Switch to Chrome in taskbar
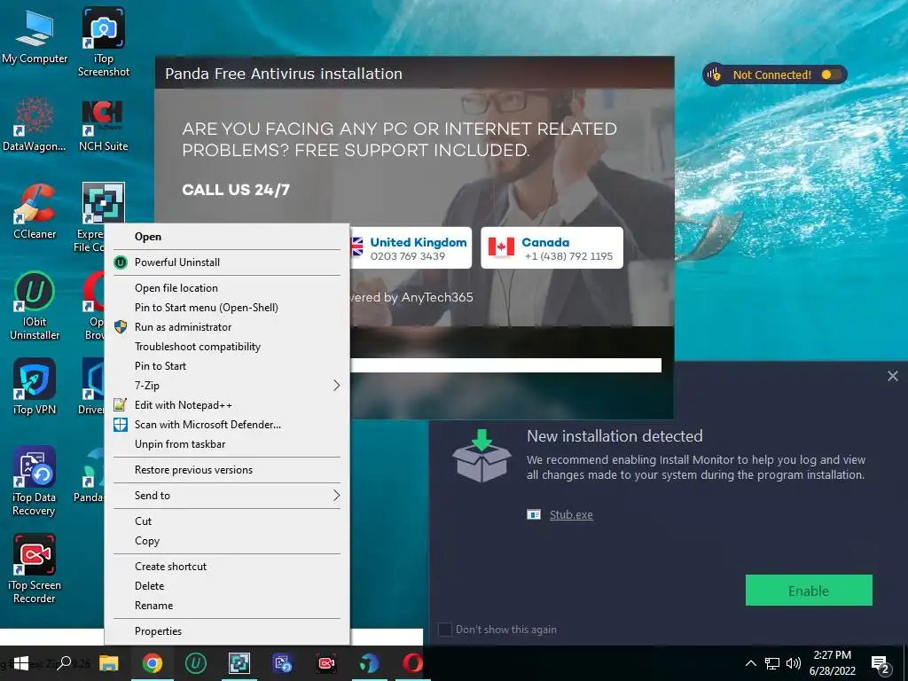The image size is (908, 681). point(153,663)
